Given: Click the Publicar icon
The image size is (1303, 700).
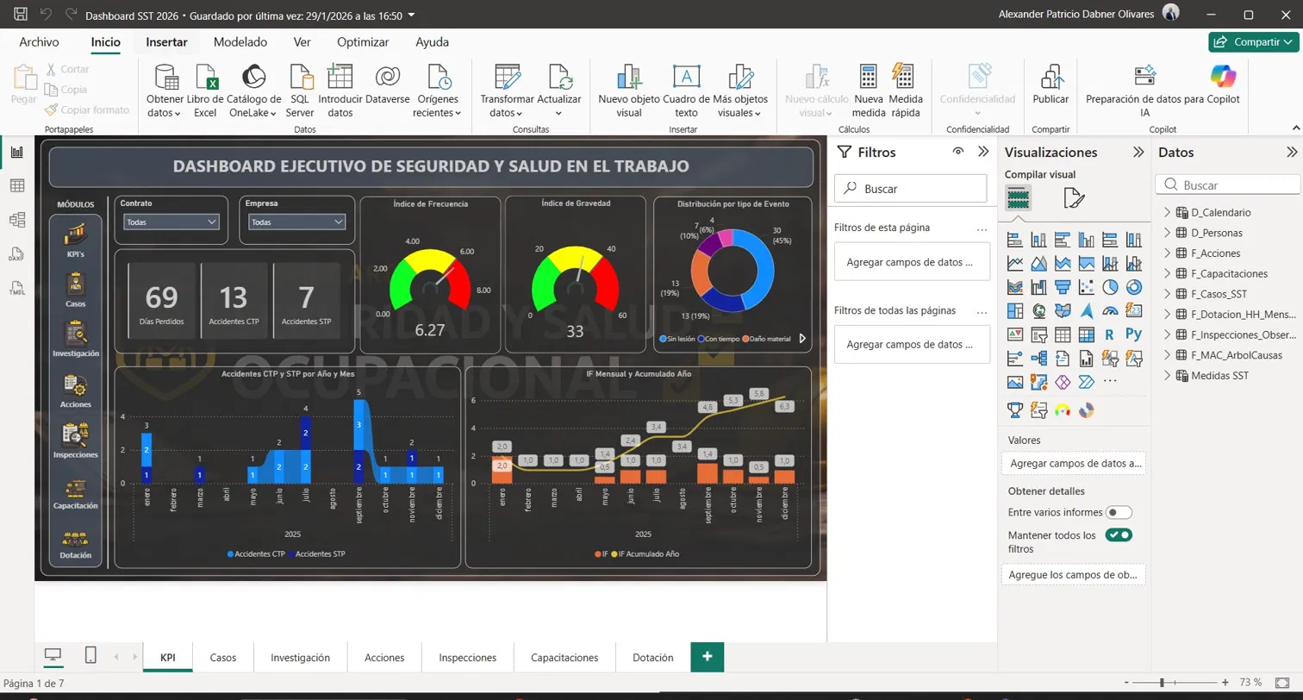Looking at the screenshot, I should click(1051, 84).
